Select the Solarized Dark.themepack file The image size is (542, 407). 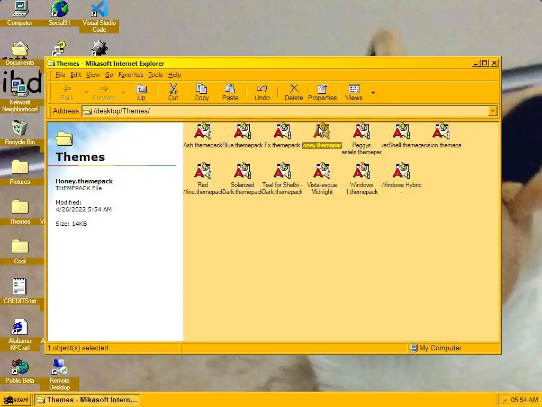[x=242, y=171]
